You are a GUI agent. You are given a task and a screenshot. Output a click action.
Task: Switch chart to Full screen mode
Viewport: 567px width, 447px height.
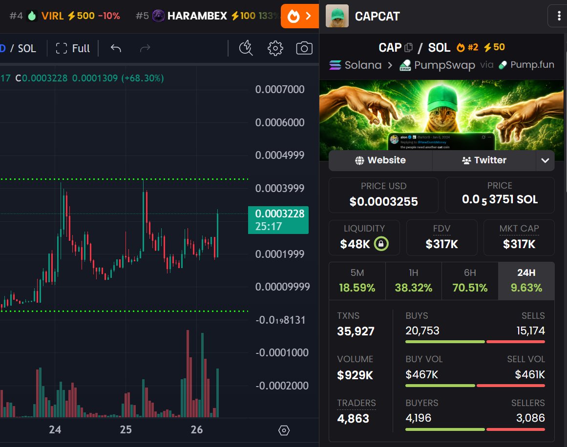point(73,48)
